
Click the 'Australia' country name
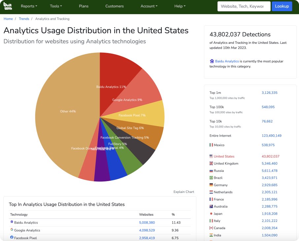221,206
